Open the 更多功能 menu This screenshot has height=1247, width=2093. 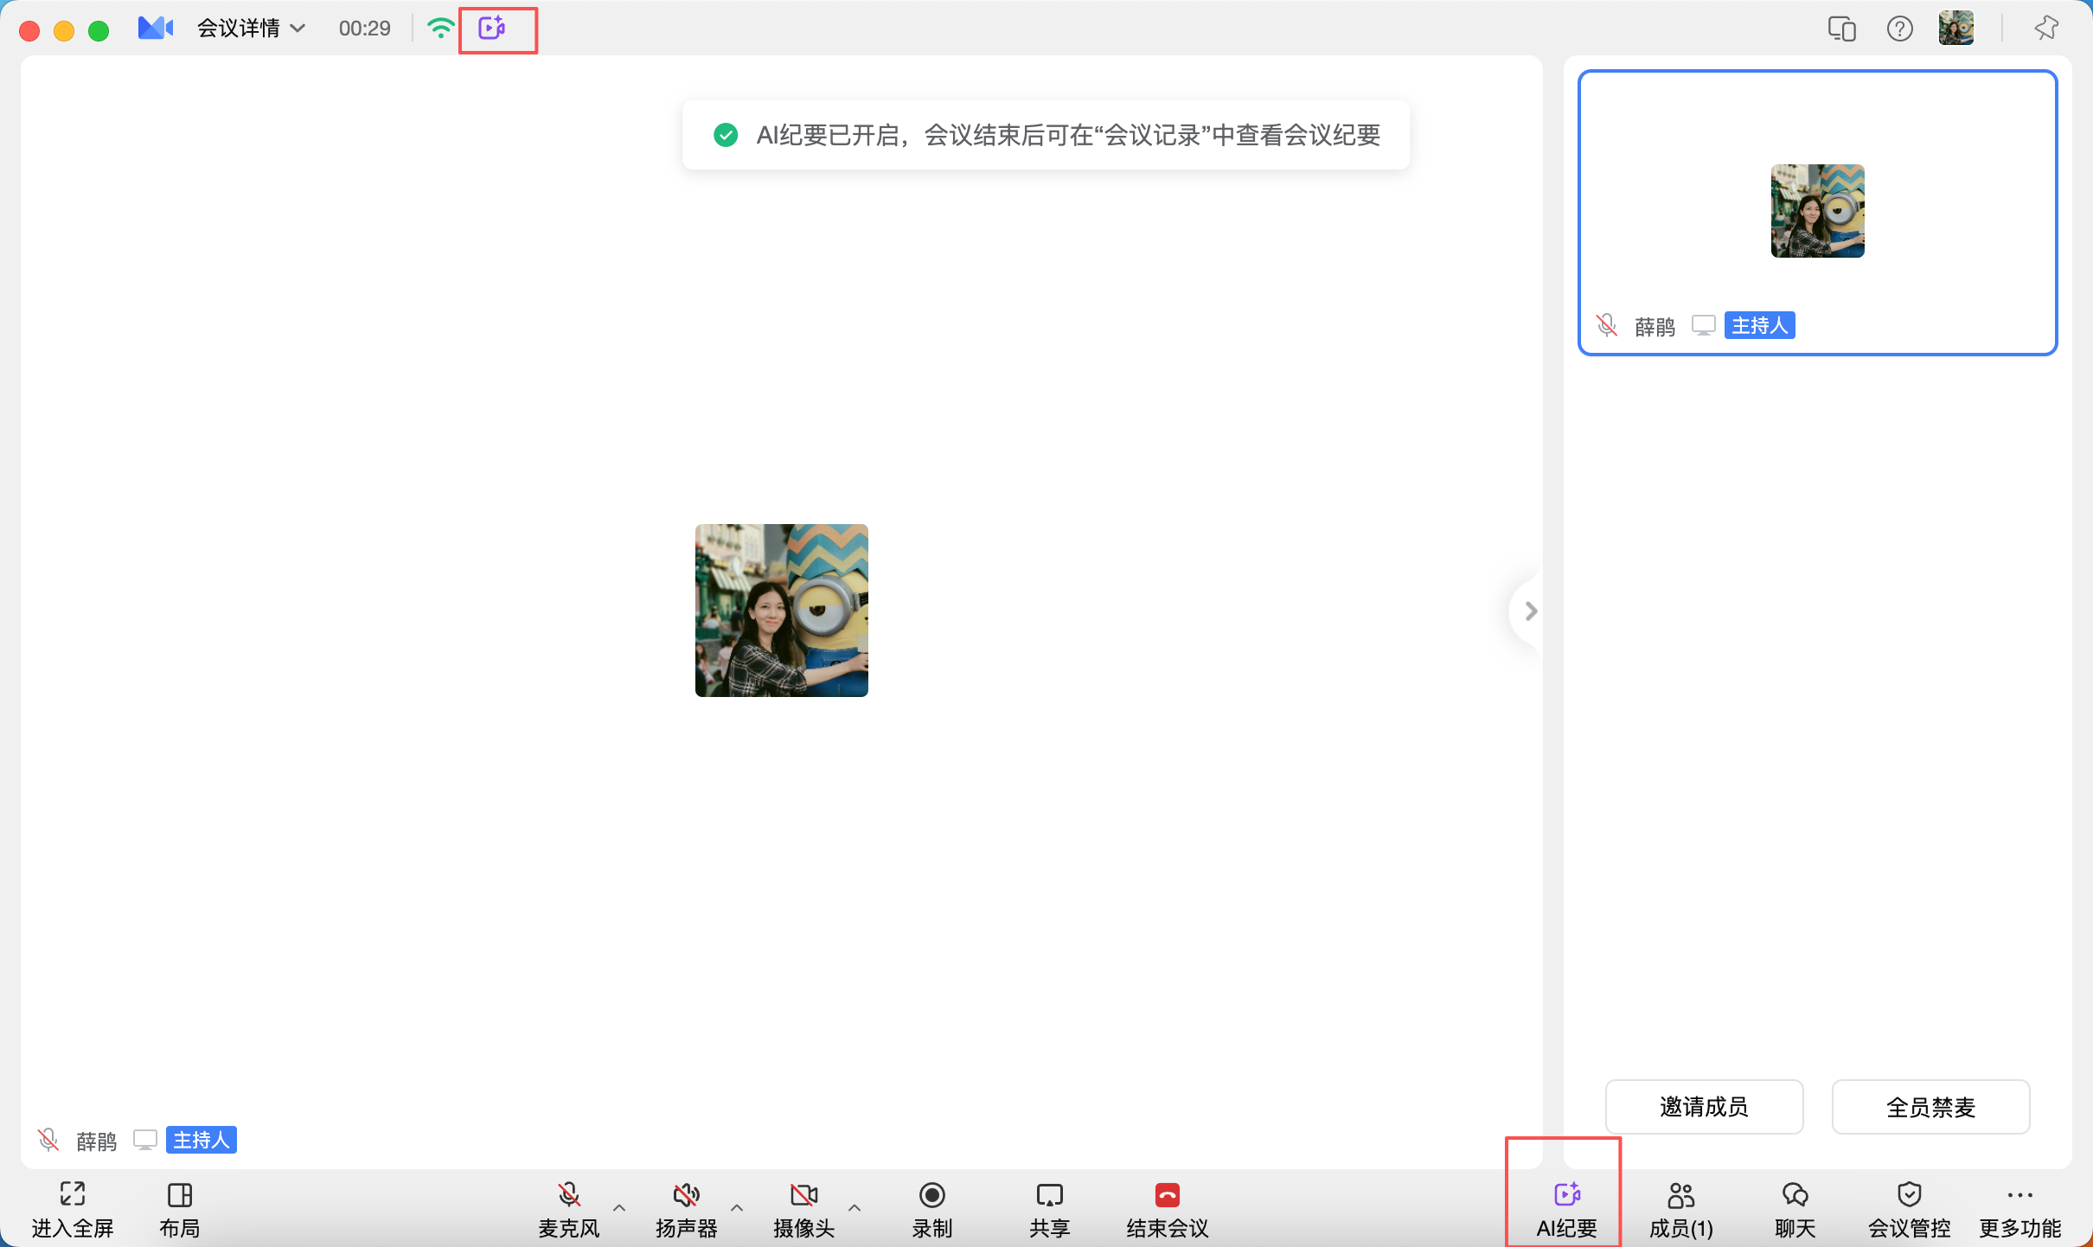point(2020,1210)
